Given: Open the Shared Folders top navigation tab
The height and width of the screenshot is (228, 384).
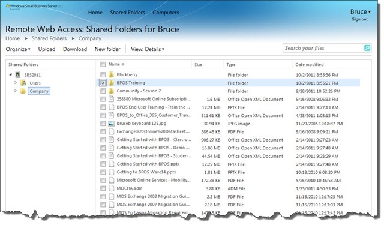Looking at the screenshot, I should (127, 13).
